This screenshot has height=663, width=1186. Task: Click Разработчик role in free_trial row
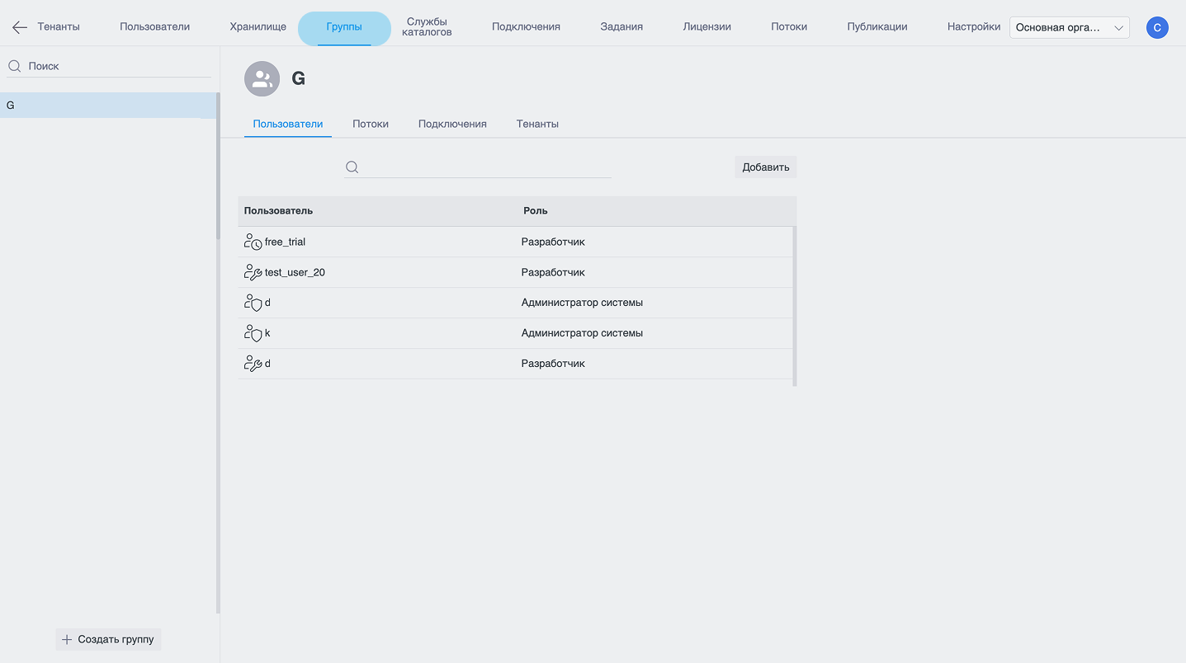[x=553, y=242]
